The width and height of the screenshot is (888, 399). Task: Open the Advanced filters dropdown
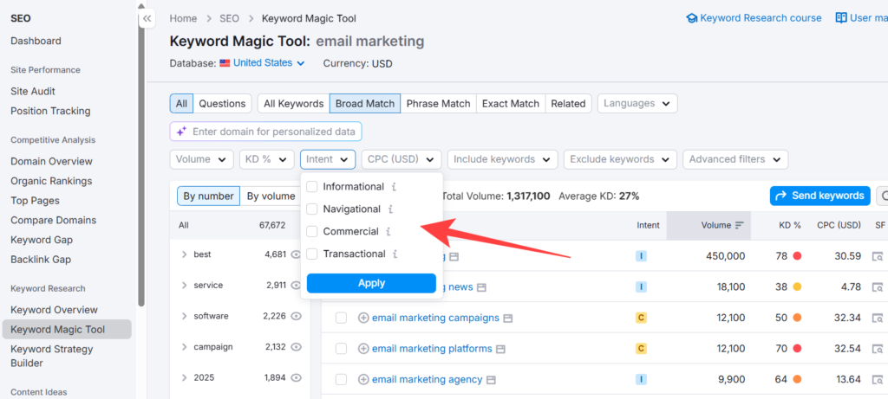[x=735, y=159]
